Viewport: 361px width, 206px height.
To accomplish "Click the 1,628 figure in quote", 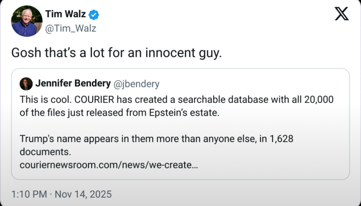I will point(281,139).
